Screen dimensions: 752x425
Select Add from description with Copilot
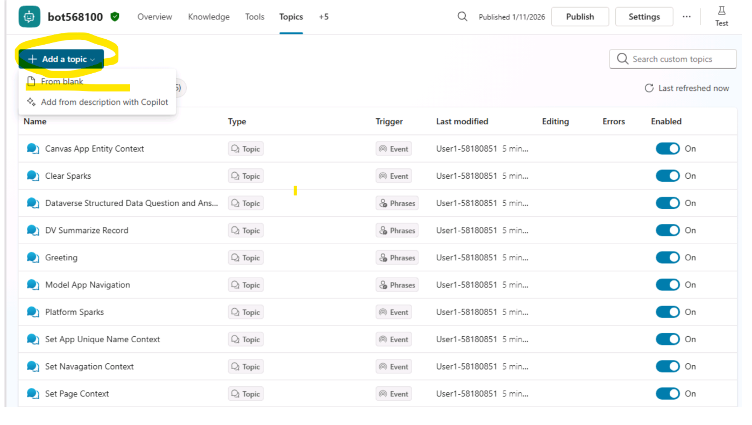[104, 102]
